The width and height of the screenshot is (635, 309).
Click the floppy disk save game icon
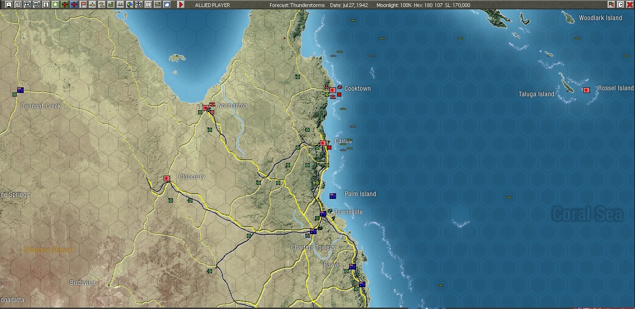pyautogui.click(x=8, y=5)
